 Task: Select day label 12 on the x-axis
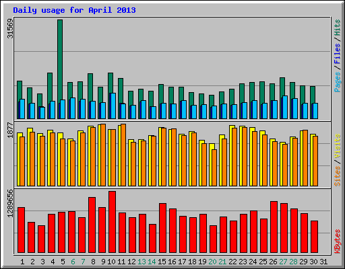pyautogui.click(x=131, y=262)
